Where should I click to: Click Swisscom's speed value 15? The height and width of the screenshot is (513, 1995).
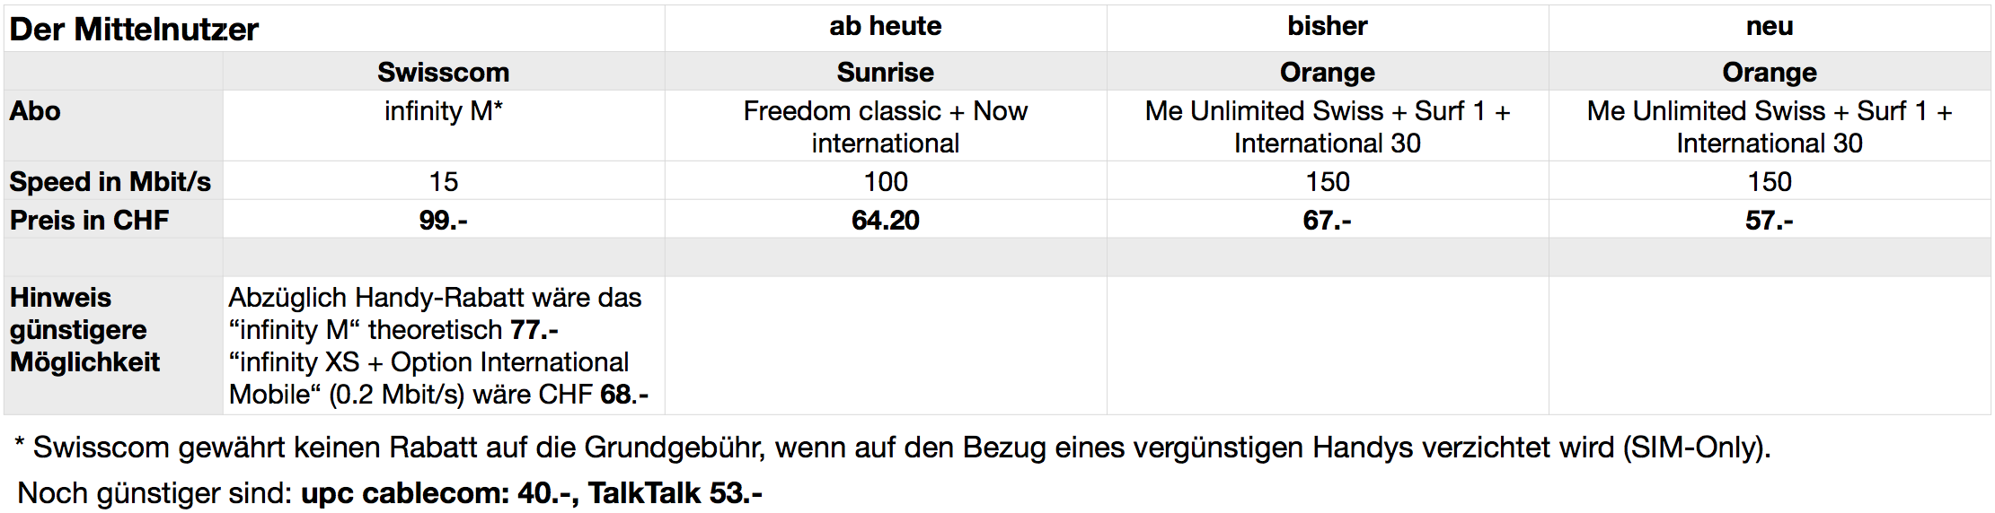(443, 181)
